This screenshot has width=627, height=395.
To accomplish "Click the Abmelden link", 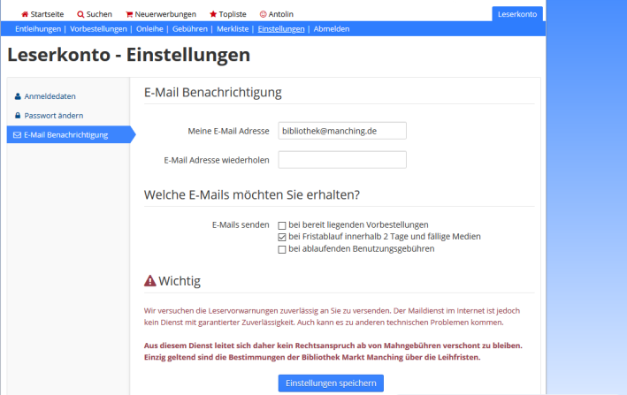I will point(332,29).
